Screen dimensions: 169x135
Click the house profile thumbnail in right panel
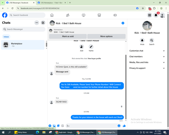pyautogui.click(x=147, y=26)
